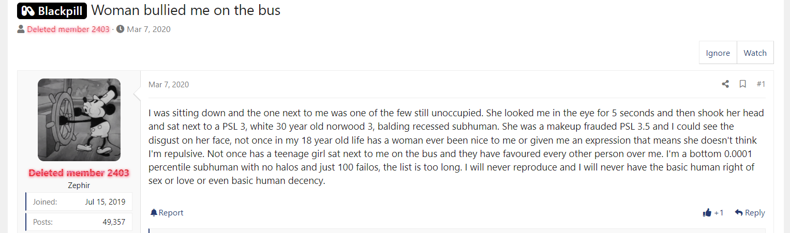Click the Reply arrow icon
This screenshot has height=233, width=790.
[739, 213]
